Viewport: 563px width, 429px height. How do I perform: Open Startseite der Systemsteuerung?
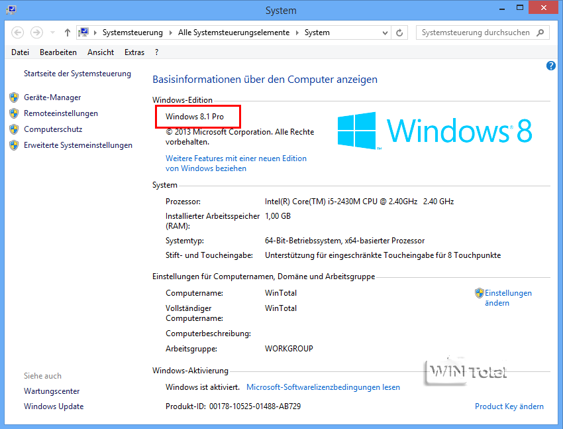pos(77,74)
